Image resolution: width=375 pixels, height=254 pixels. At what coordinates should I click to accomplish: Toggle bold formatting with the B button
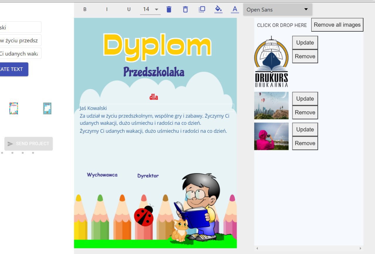(85, 9)
